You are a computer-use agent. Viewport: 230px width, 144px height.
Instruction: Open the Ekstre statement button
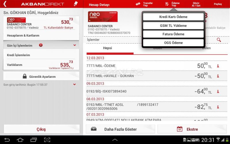pyautogui.click(x=192, y=129)
